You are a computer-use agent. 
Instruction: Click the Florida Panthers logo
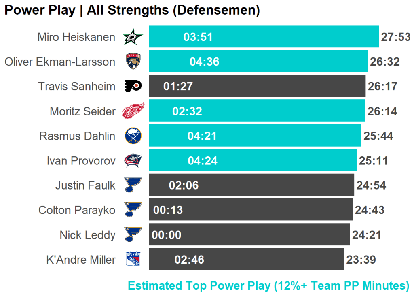pyautogui.click(x=133, y=62)
